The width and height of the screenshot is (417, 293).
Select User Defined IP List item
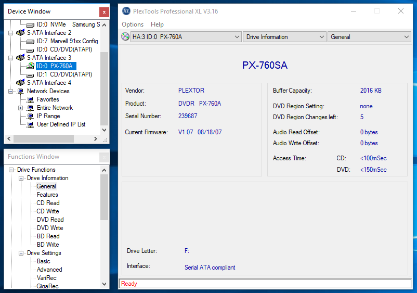coord(61,124)
